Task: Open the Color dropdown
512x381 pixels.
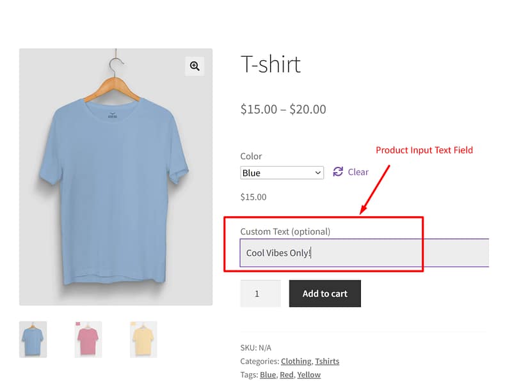Action: coord(282,172)
